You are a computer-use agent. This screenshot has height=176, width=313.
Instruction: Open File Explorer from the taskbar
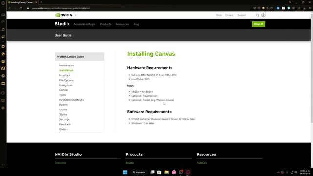[x=166, y=172]
